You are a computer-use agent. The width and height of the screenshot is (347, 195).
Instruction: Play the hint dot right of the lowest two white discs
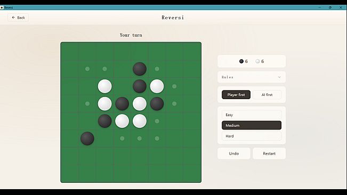coord(157,121)
